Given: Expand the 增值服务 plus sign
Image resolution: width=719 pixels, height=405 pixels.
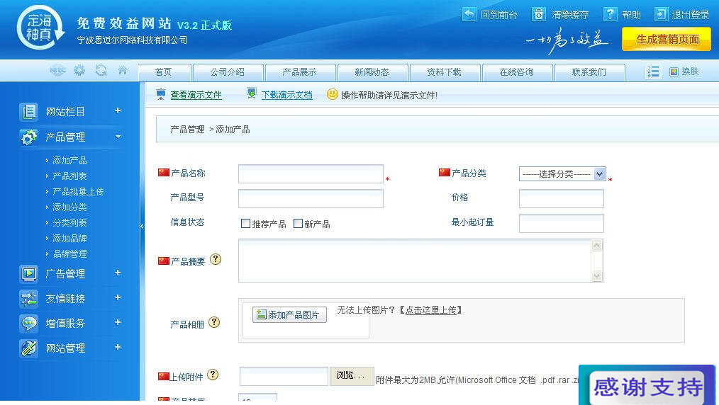Looking at the screenshot, I should [118, 322].
